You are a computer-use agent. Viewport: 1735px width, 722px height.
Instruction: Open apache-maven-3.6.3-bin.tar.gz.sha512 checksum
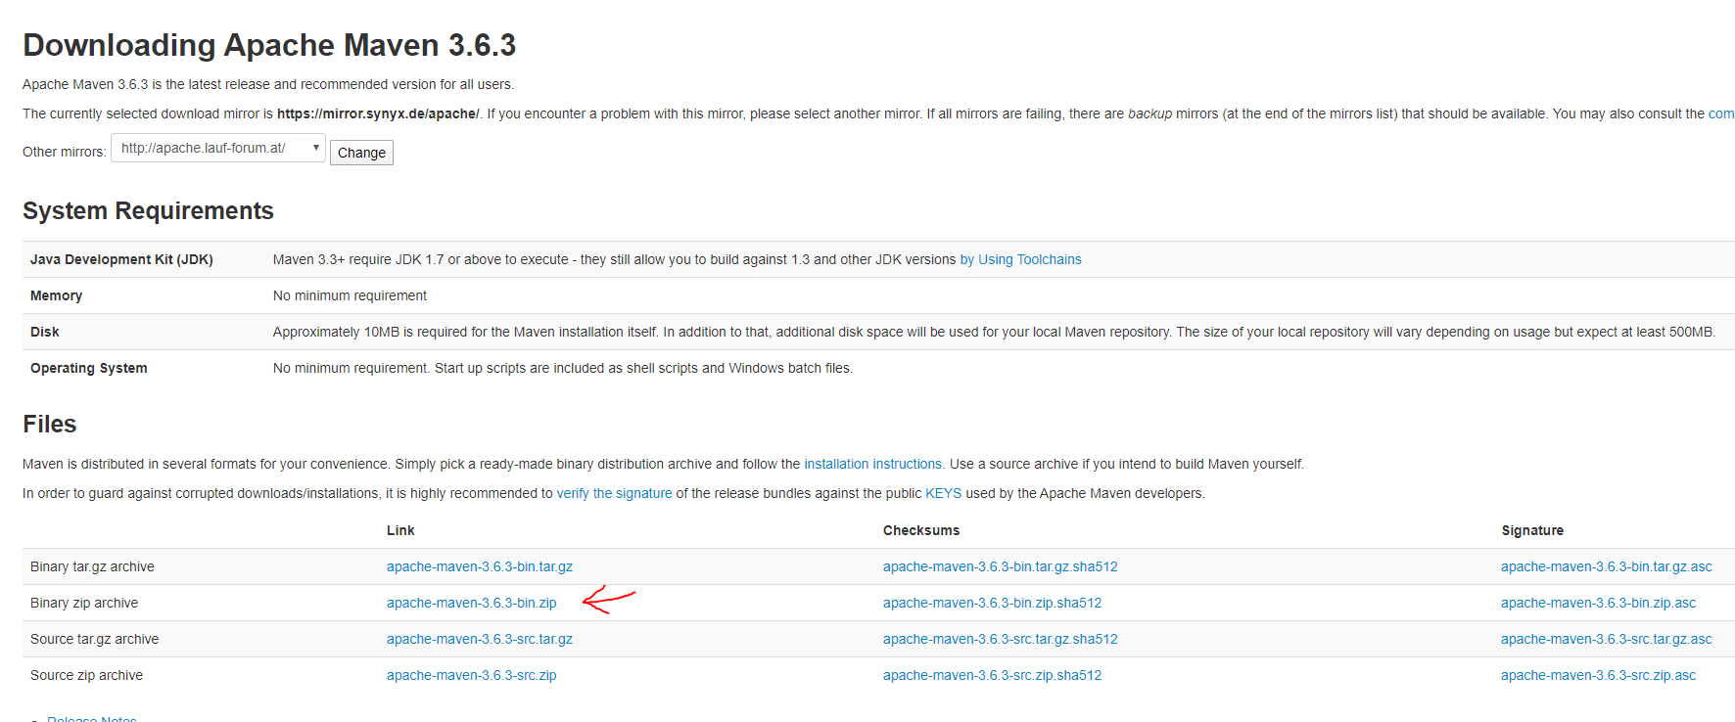[1001, 566]
